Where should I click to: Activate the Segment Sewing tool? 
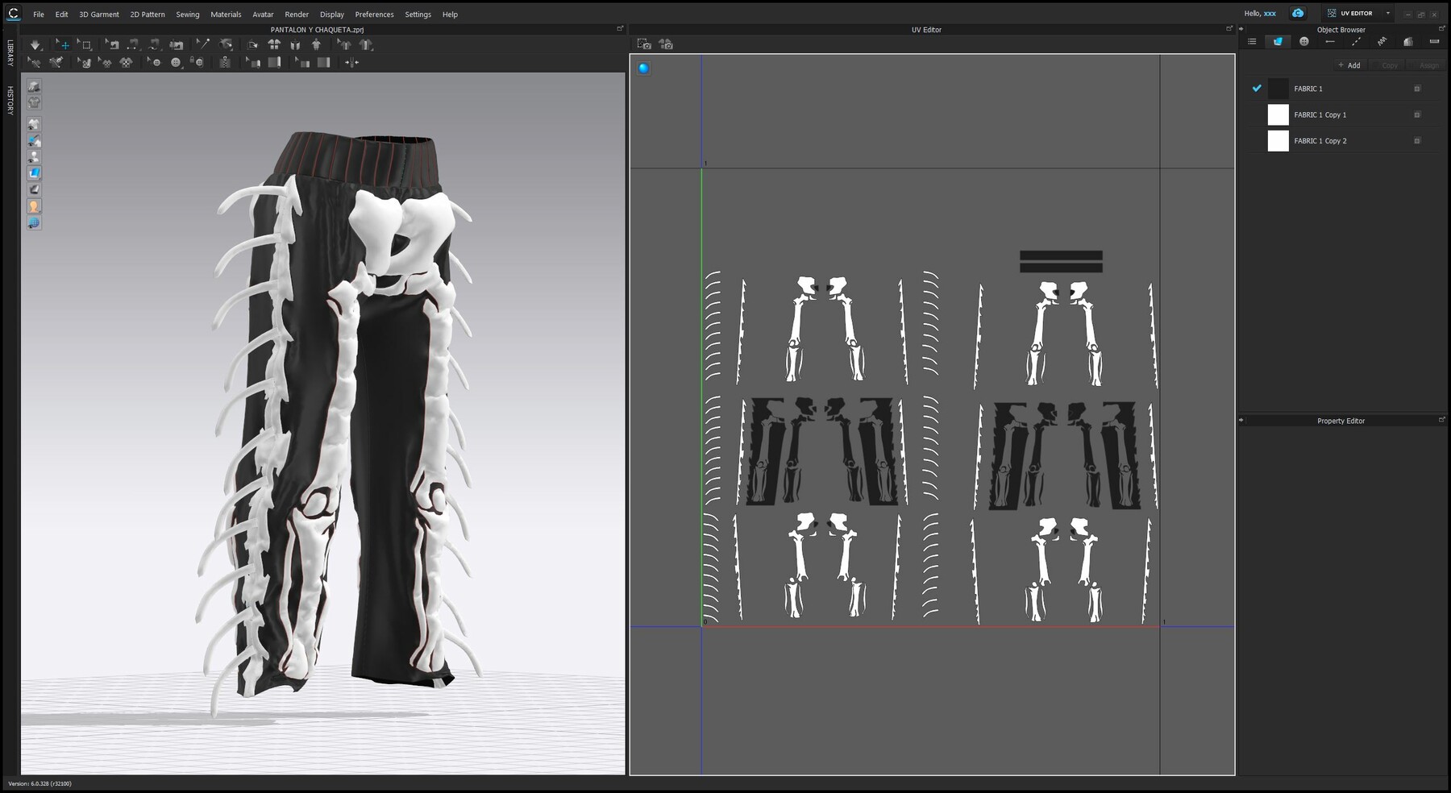[133, 44]
